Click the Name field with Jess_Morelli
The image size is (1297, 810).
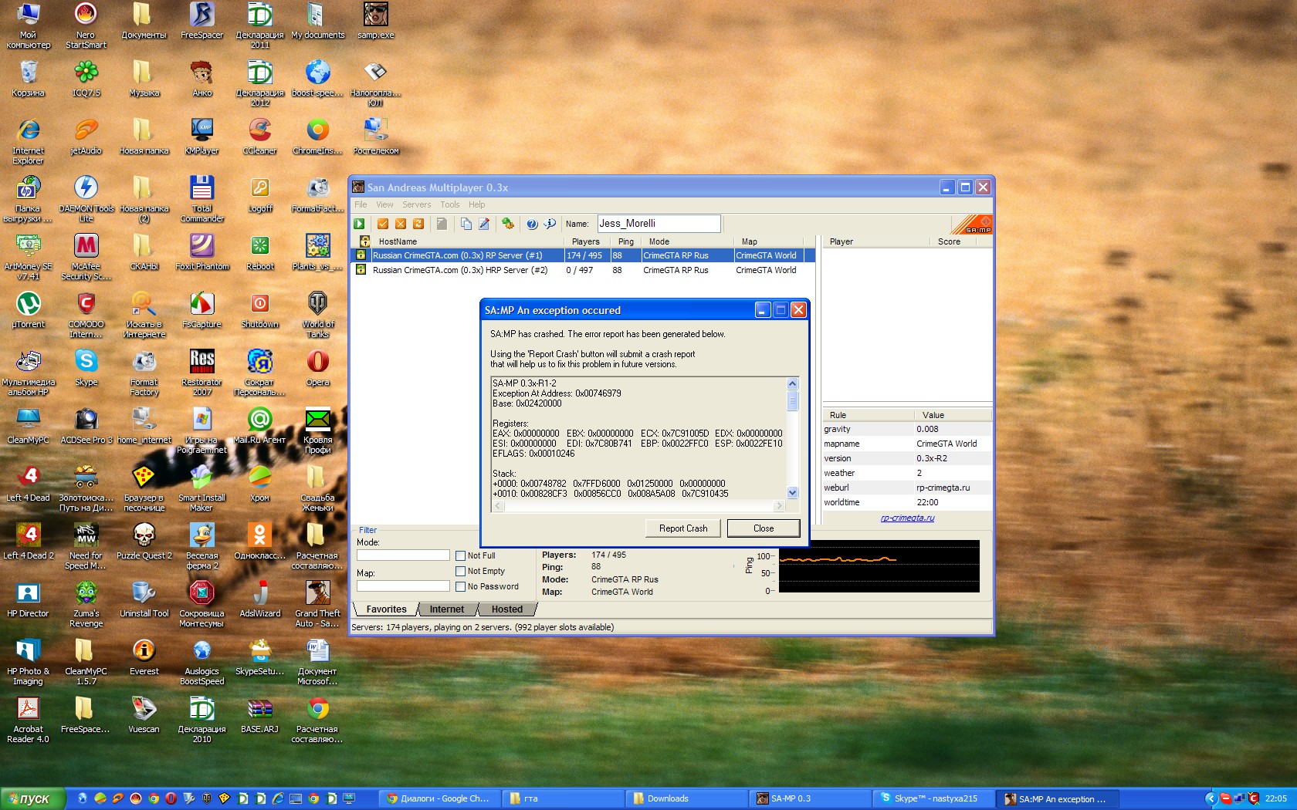coord(659,224)
